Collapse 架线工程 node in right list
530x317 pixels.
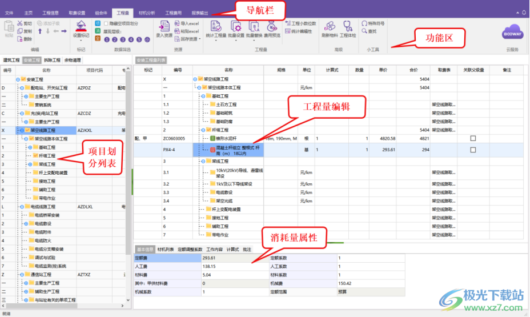point(203,162)
